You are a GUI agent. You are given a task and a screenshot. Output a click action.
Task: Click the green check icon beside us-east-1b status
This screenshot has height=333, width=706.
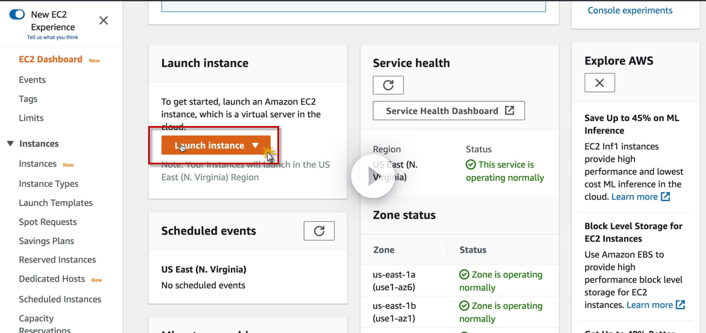(464, 306)
